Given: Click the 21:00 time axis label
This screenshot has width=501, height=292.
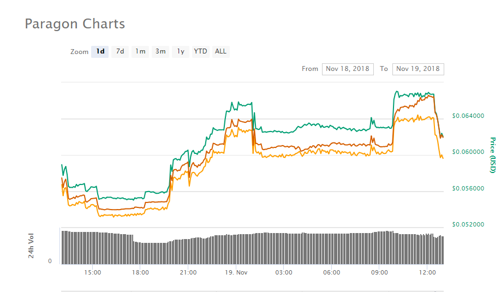Looking at the screenshot, I should coord(188,272).
